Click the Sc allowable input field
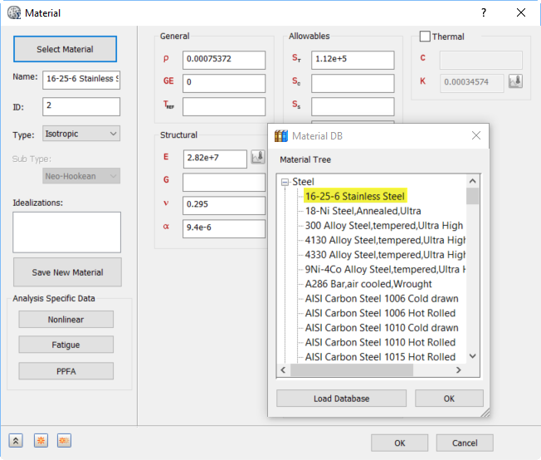This screenshot has width=541, height=460. point(353,83)
